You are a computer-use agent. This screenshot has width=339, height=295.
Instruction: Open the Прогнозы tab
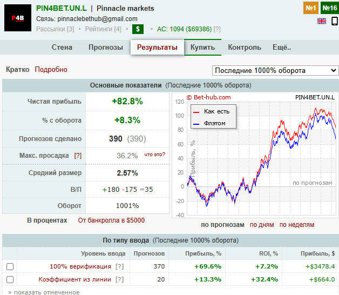pos(106,47)
